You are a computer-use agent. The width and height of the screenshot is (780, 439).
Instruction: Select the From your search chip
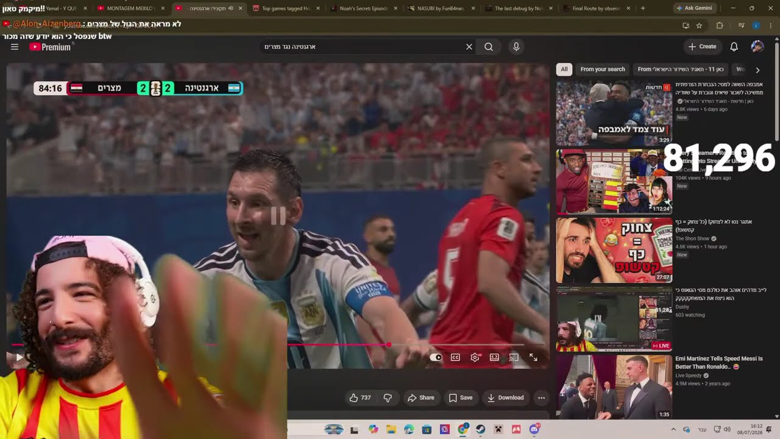click(x=603, y=69)
